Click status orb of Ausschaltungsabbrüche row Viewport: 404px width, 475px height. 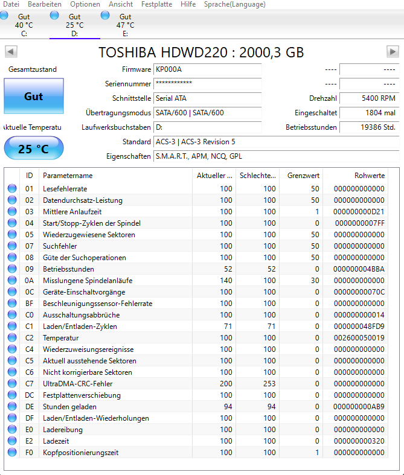(12, 314)
